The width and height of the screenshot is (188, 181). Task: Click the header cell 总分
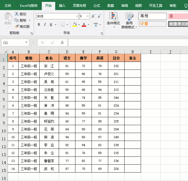pos(116,58)
